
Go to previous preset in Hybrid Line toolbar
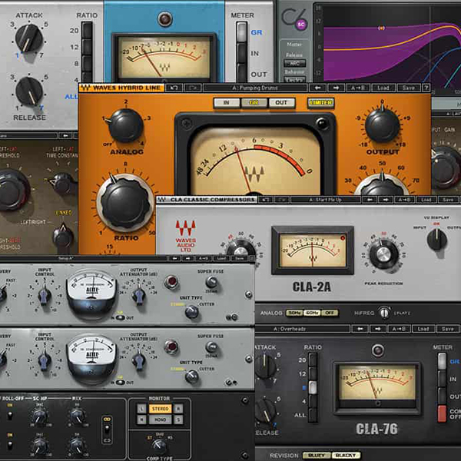point(317,88)
